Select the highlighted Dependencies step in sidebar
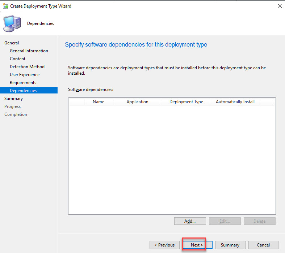This screenshot has height=253, width=285. 23,91
